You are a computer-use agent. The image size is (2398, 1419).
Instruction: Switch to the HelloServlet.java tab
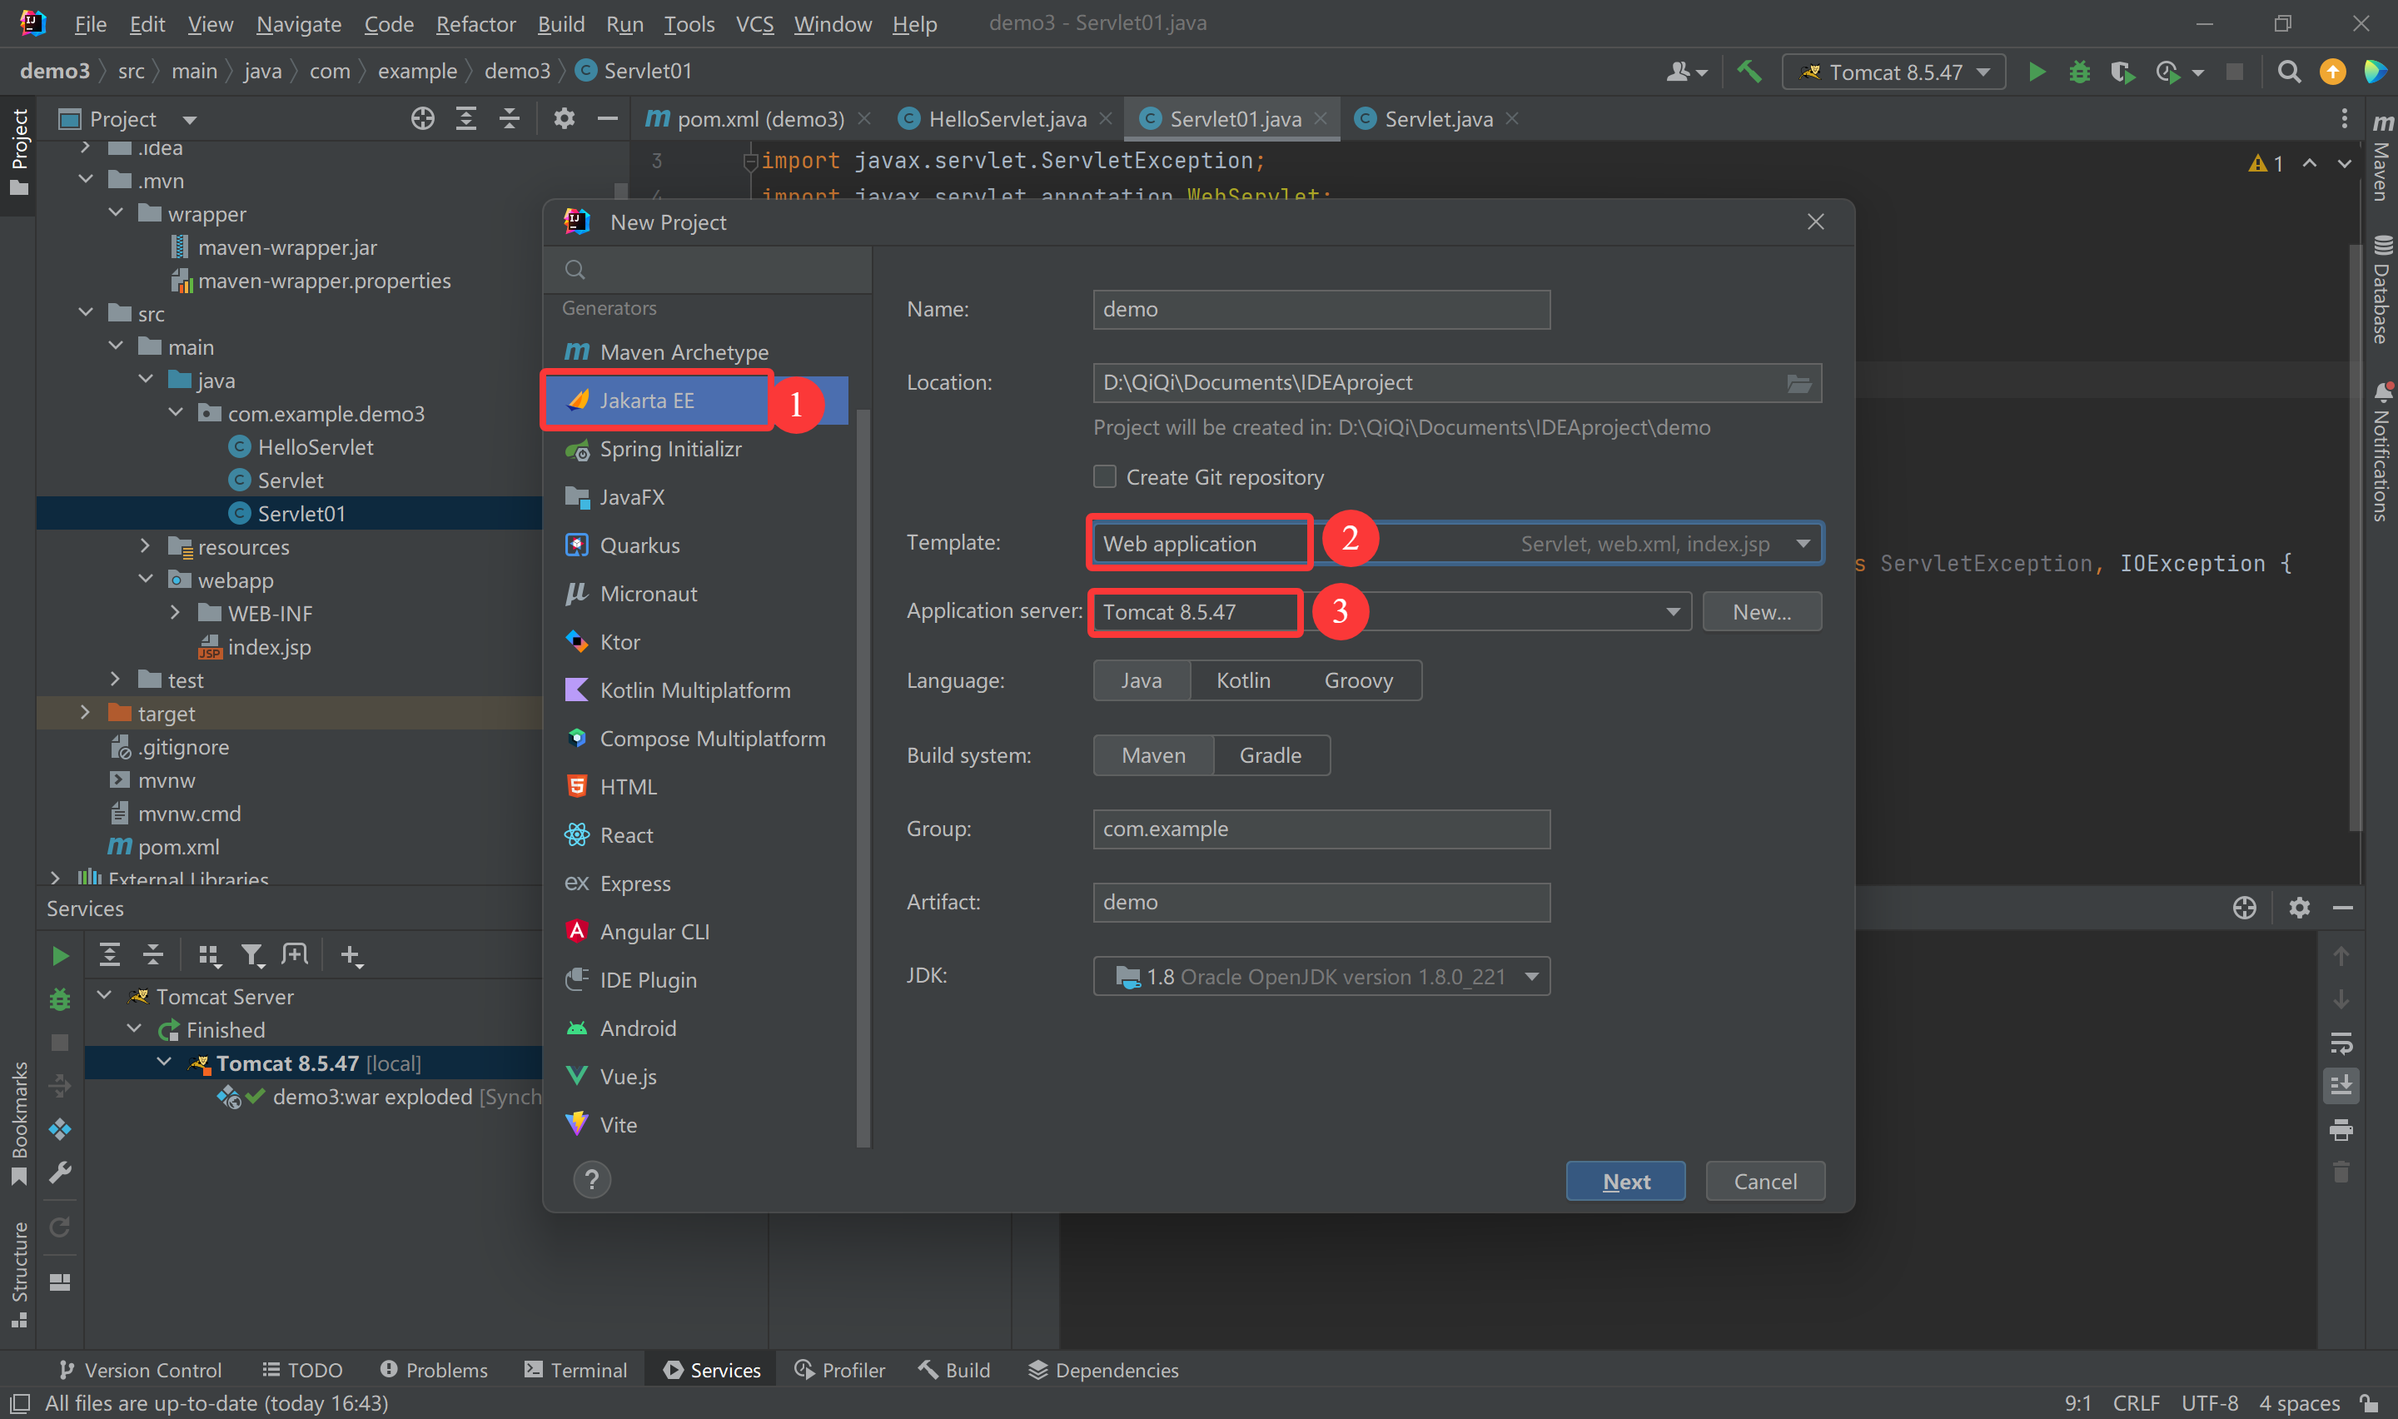pyautogui.click(x=1007, y=118)
